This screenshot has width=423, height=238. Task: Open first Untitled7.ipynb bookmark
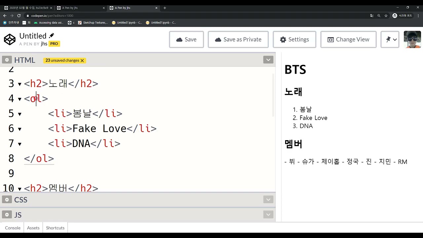click(127, 22)
